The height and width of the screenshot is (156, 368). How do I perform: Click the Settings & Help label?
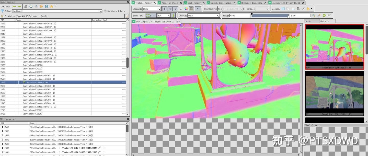(116, 11)
